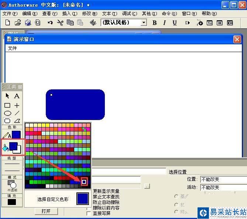The height and width of the screenshot is (219, 247).
Task: Open the Control Panel toolbar icon
Action: point(200,23)
